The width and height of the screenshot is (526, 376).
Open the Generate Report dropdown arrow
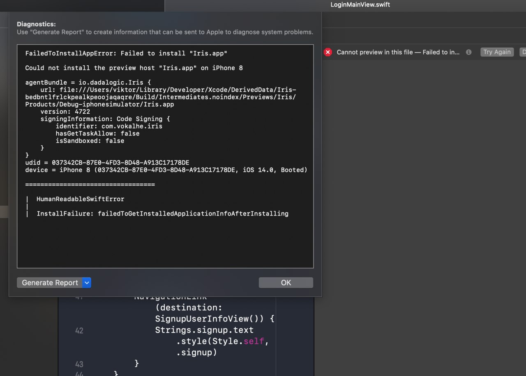86,282
